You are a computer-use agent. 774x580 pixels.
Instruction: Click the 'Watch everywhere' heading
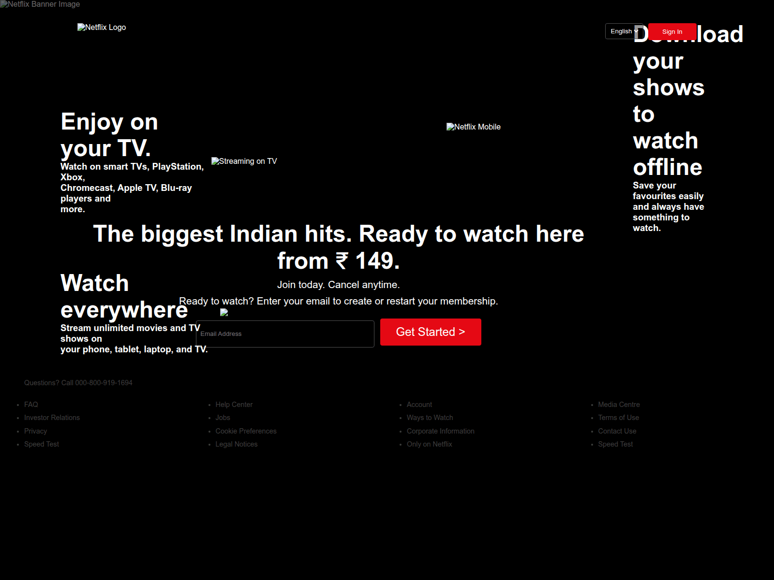click(124, 296)
